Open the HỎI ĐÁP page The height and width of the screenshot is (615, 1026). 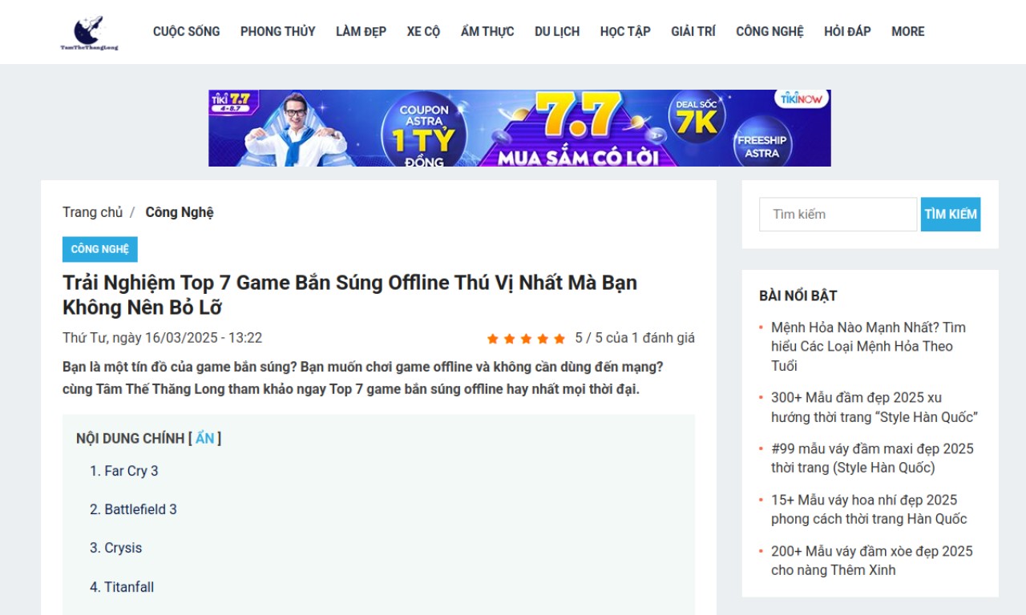point(847,32)
